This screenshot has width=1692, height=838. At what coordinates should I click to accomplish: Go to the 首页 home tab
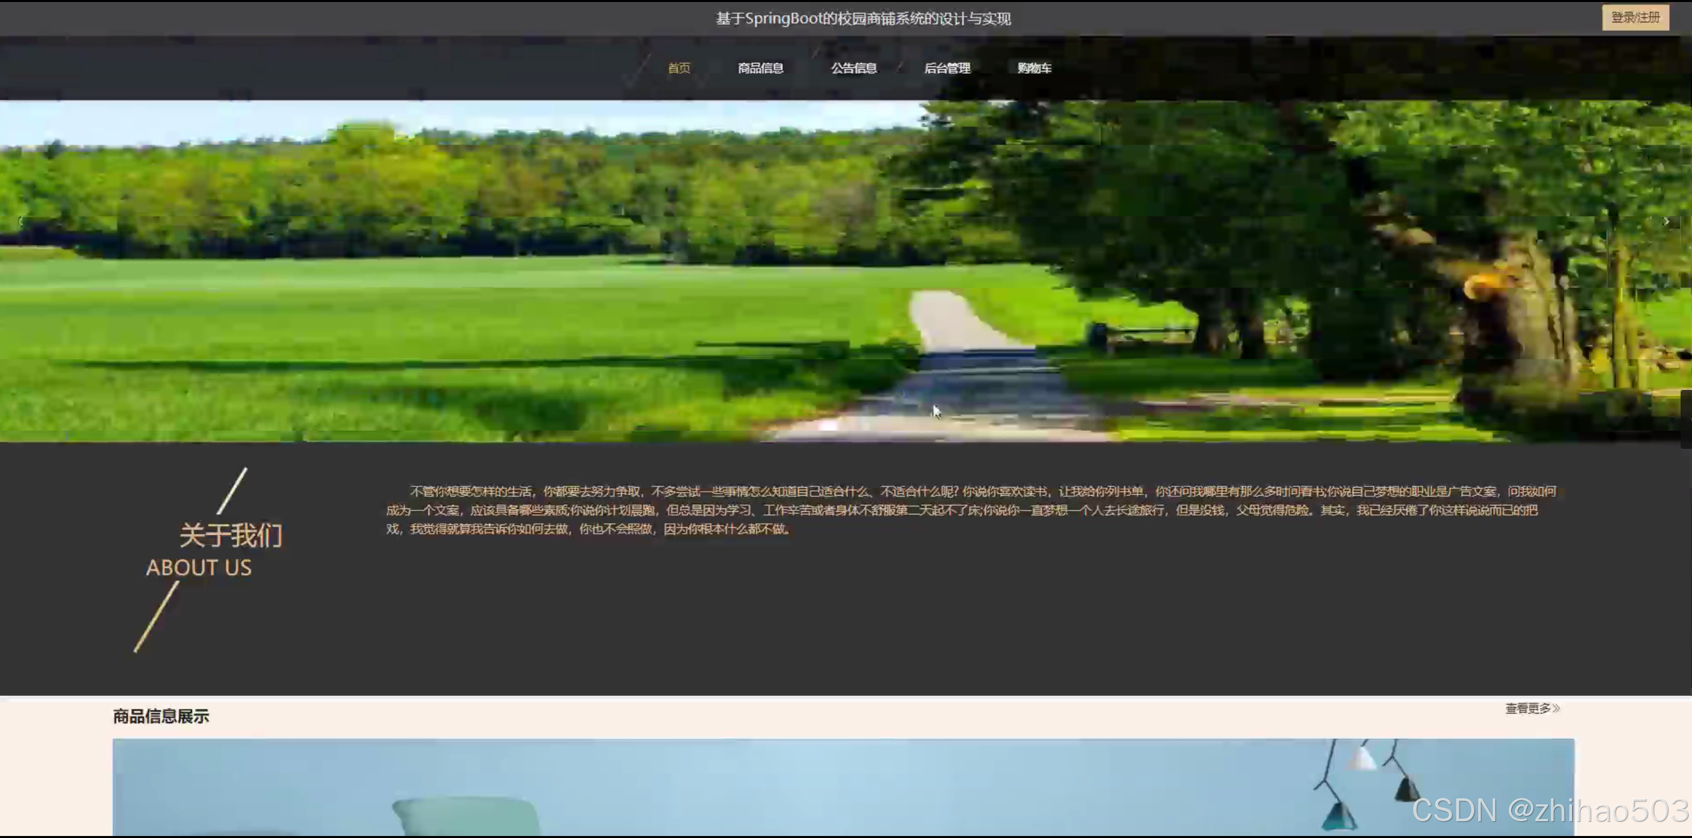pos(679,68)
